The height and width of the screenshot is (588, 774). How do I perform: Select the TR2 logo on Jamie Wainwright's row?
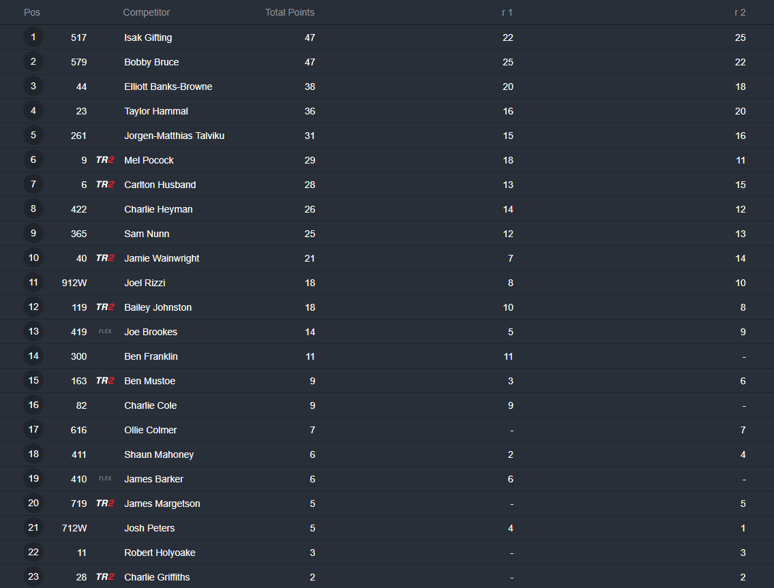click(105, 258)
